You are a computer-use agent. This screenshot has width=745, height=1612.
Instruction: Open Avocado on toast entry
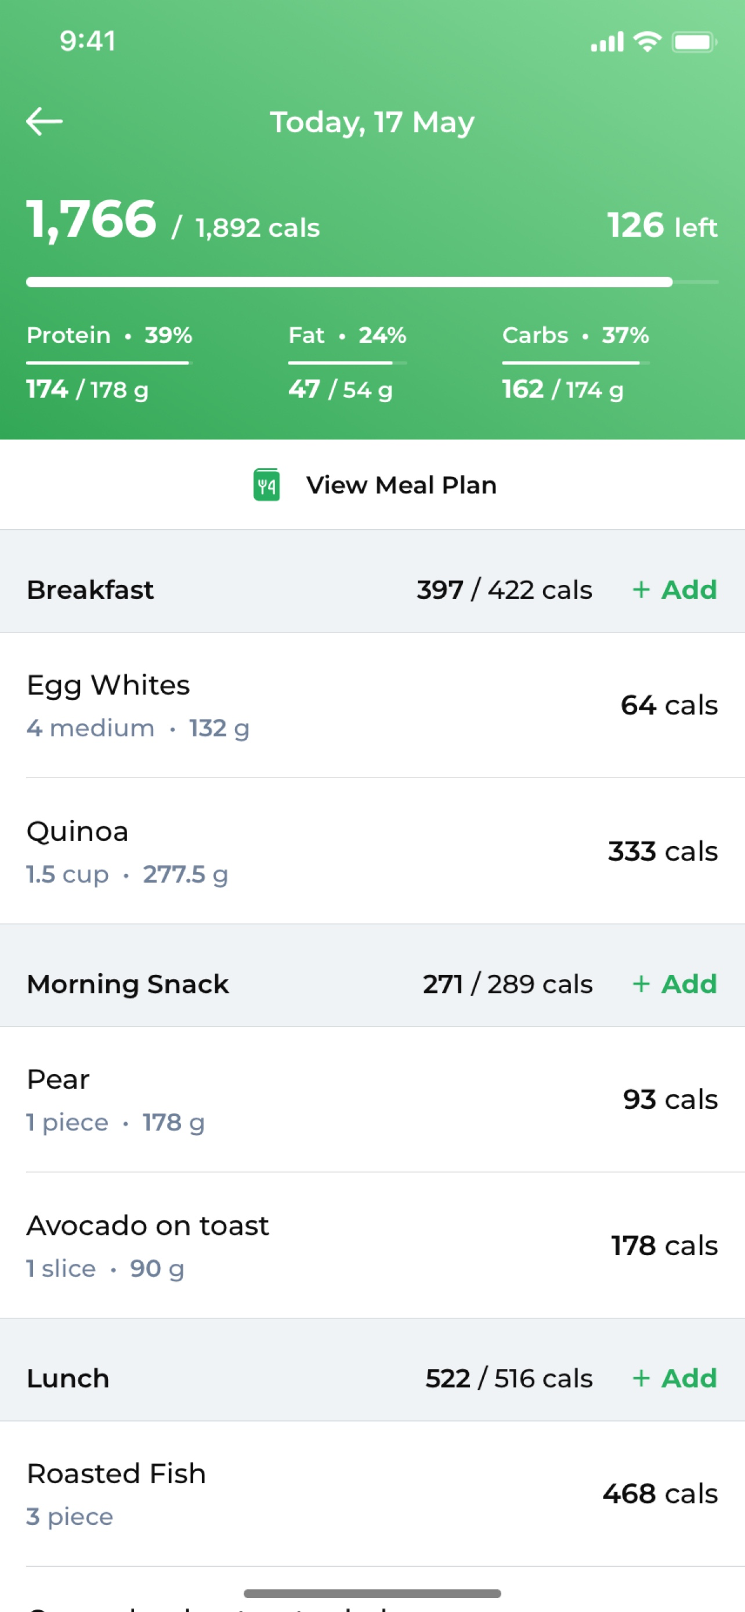[x=373, y=1245]
